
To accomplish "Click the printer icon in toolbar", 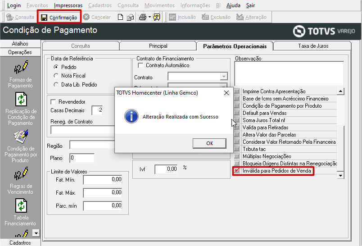I will (143, 17).
